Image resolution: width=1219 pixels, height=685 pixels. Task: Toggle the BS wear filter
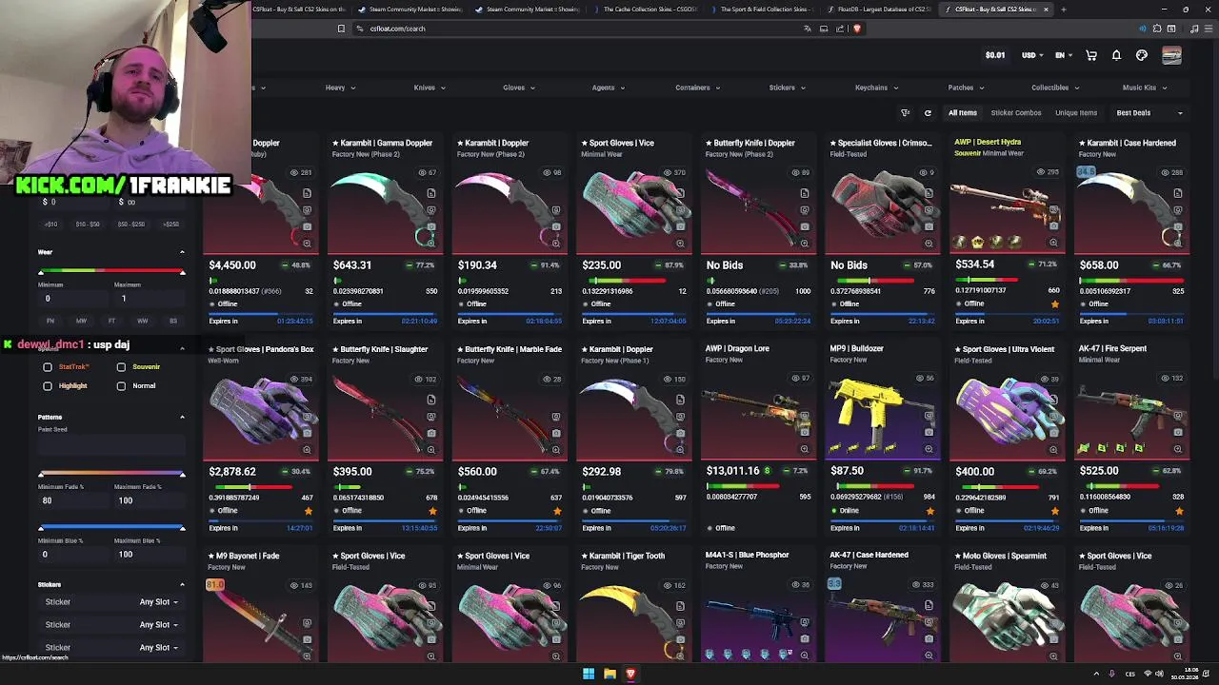click(172, 322)
